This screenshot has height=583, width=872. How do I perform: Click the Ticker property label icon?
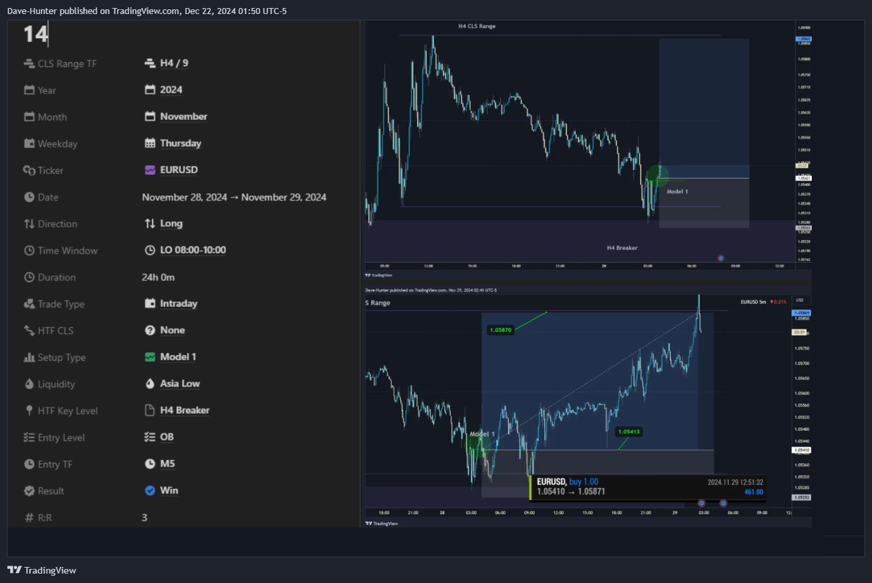point(29,170)
